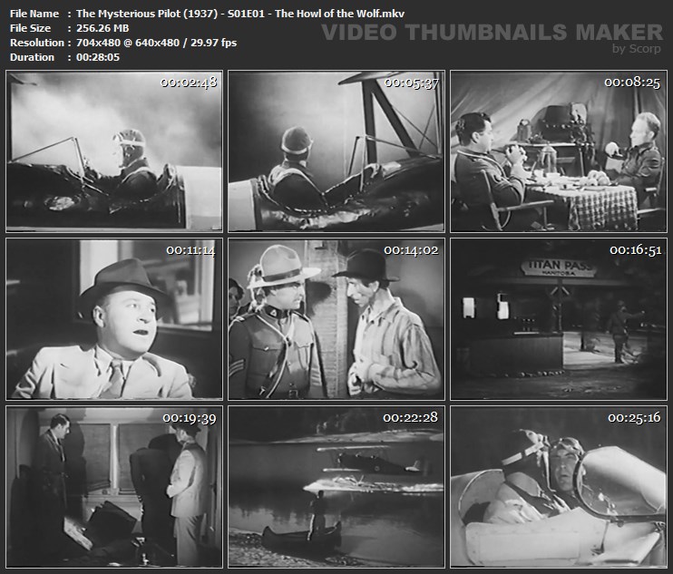
Task: Click the 'Resolution' label
Action: 37,43
